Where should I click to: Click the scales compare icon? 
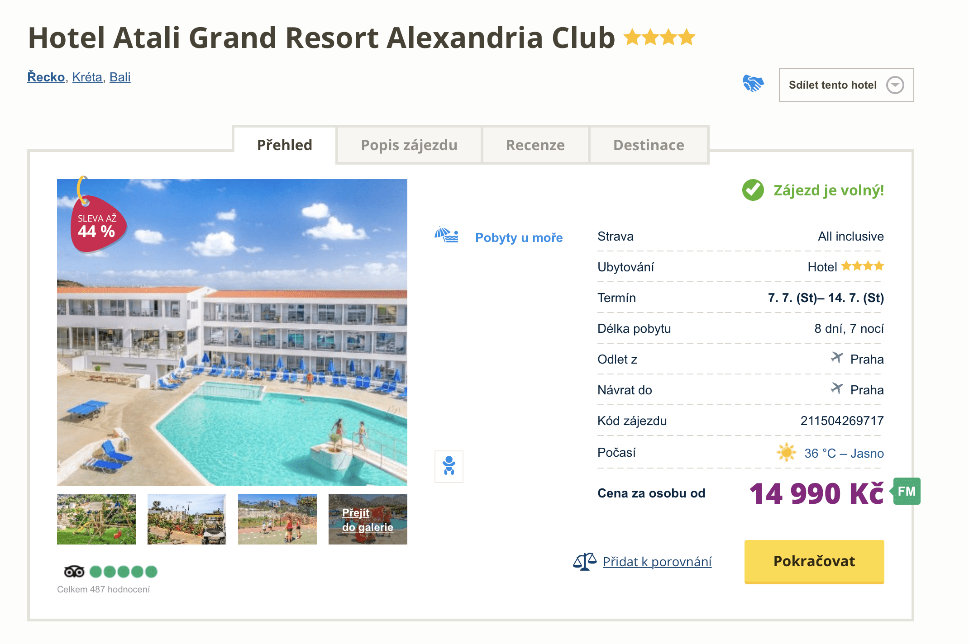(584, 562)
